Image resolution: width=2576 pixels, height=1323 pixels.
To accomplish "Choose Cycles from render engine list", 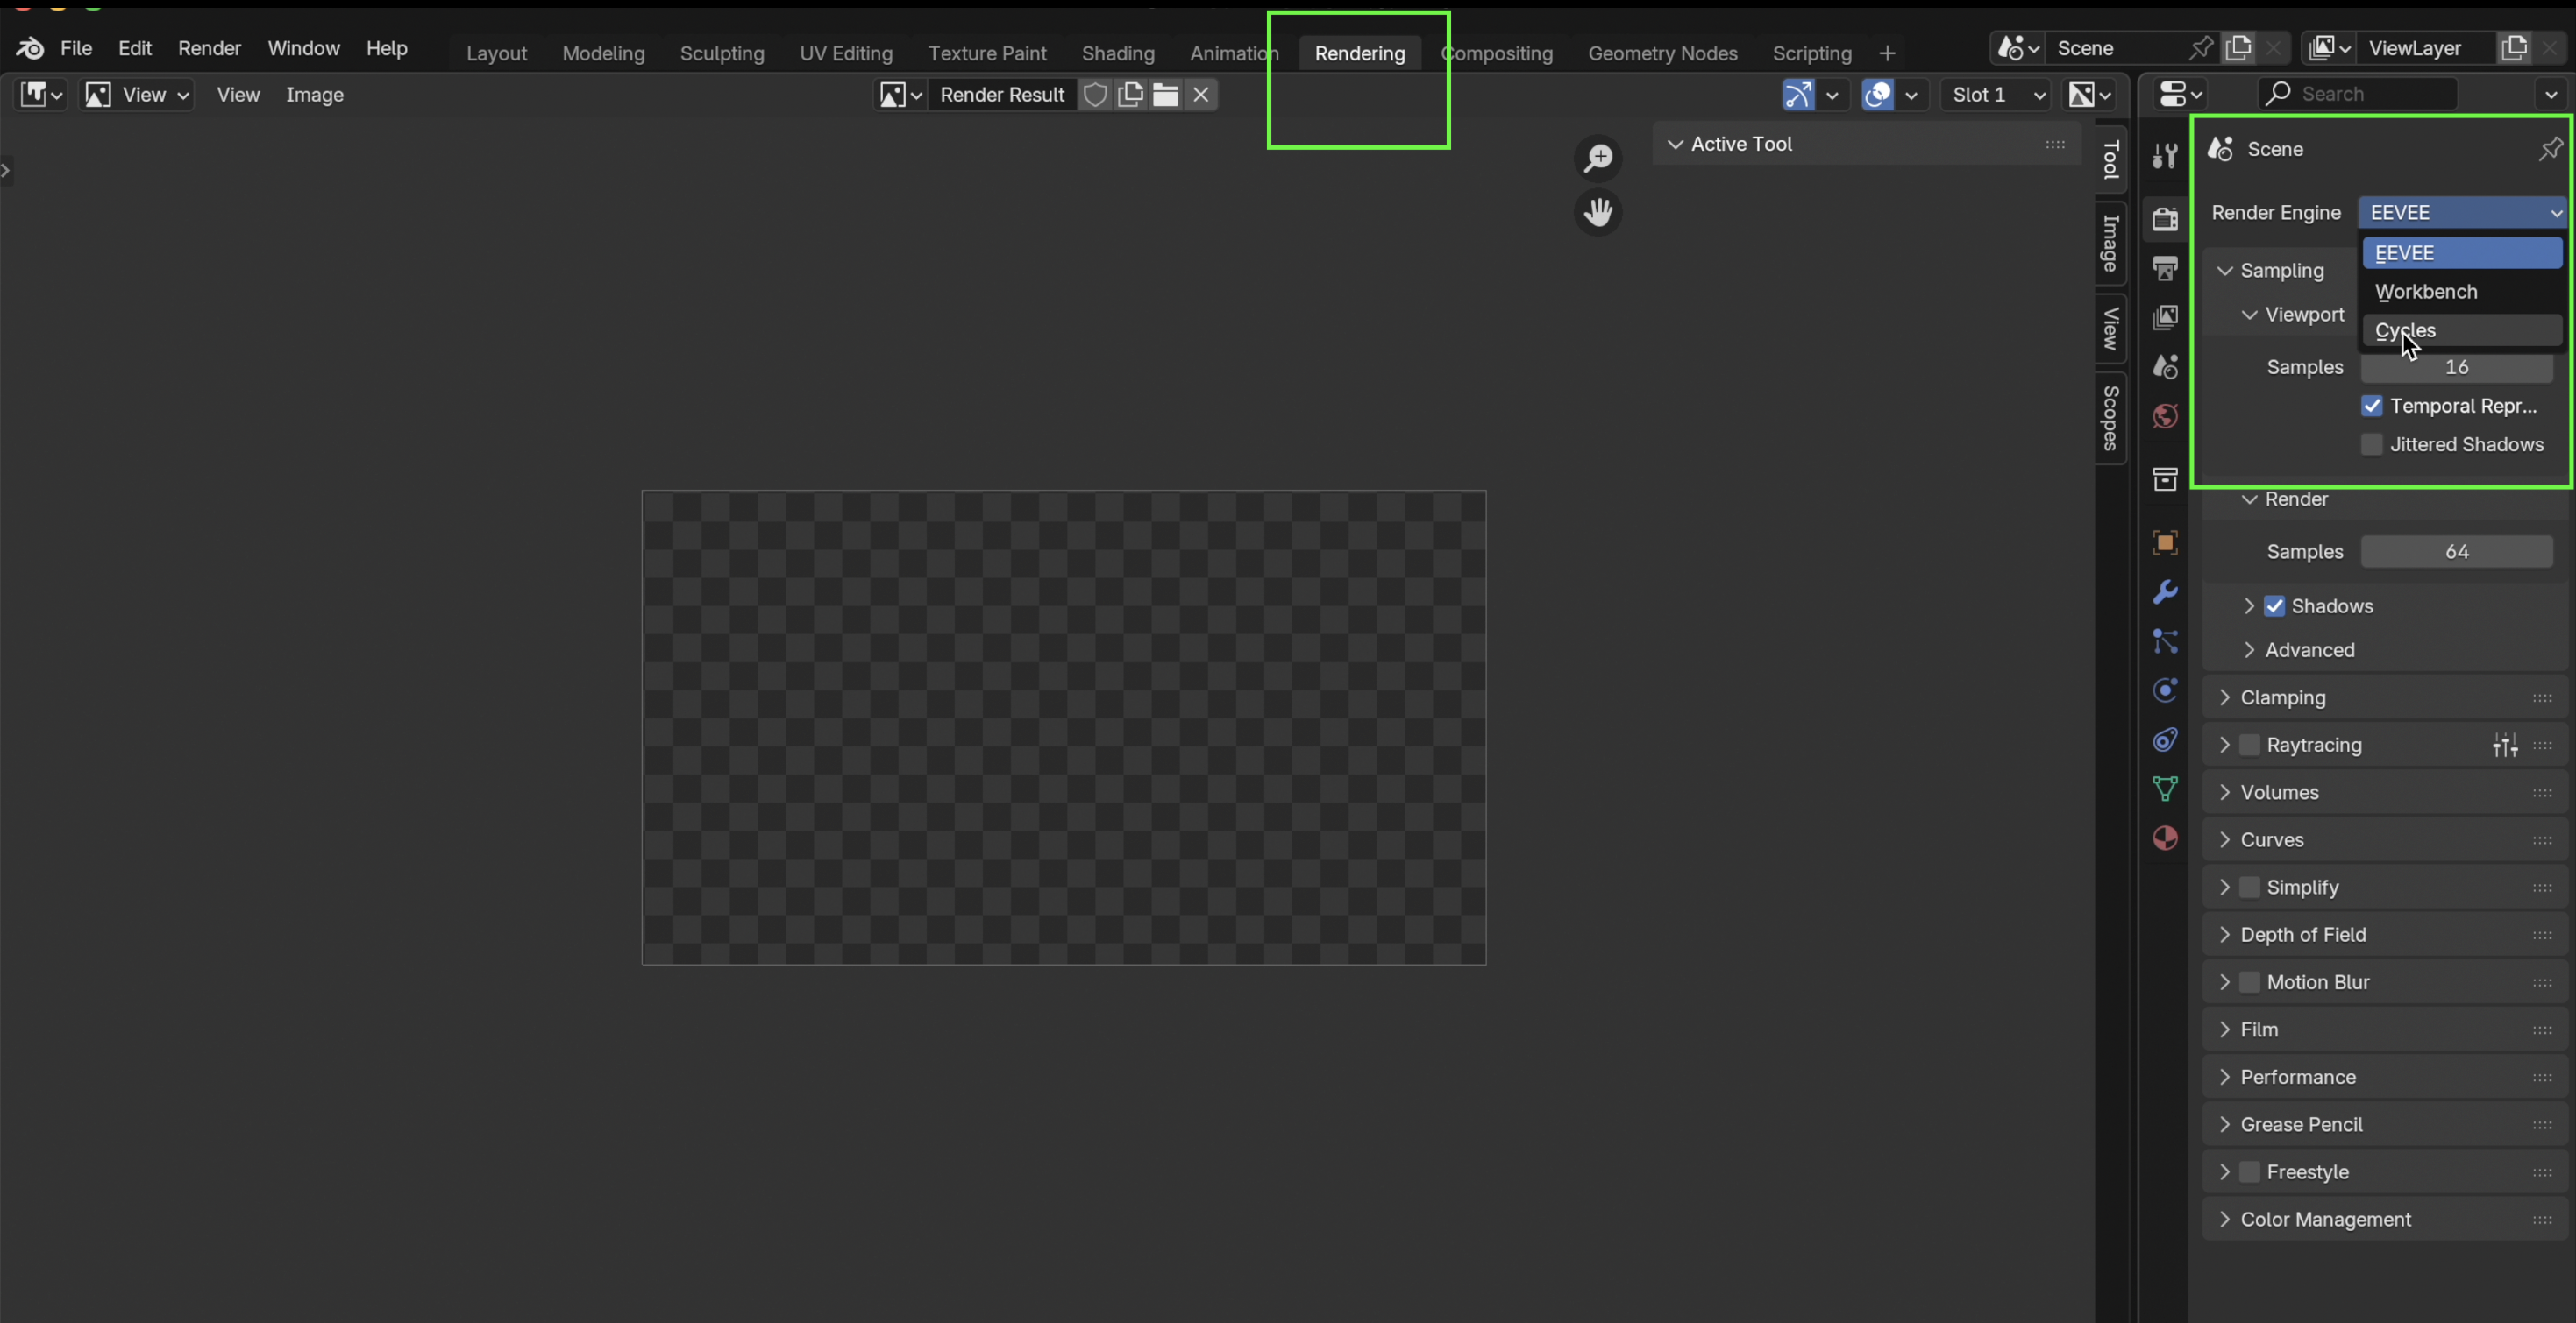I will pyautogui.click(x=2460, y=331).
